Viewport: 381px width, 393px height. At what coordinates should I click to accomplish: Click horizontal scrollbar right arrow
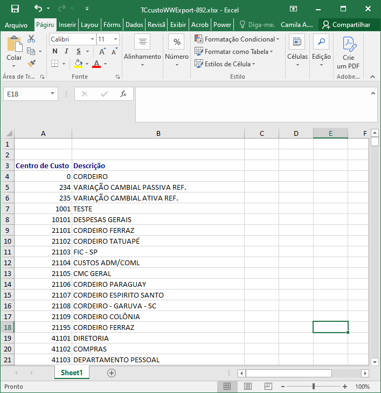pyautogui.click(x=365, y=373)
